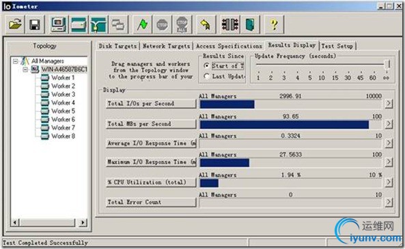
Task: Click the topology scrollbar left arrow
Action: (x=15, y=222)
